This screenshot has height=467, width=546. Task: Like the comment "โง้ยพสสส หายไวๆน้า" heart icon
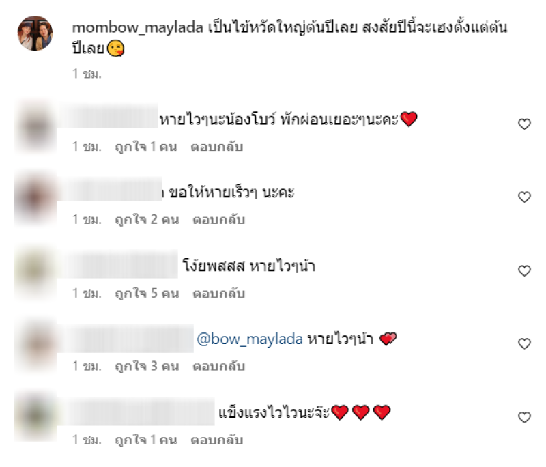tap(524, 270)
